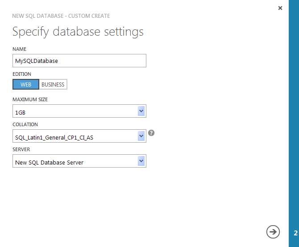The image size is (299, 247).
Task: Click the NAME field label
Action: tap(20, 49)
